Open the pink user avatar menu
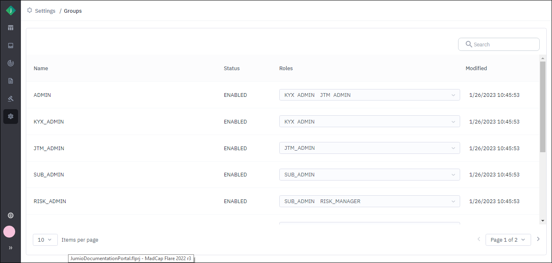The image size is (552, 263). (x=9, y=232)
